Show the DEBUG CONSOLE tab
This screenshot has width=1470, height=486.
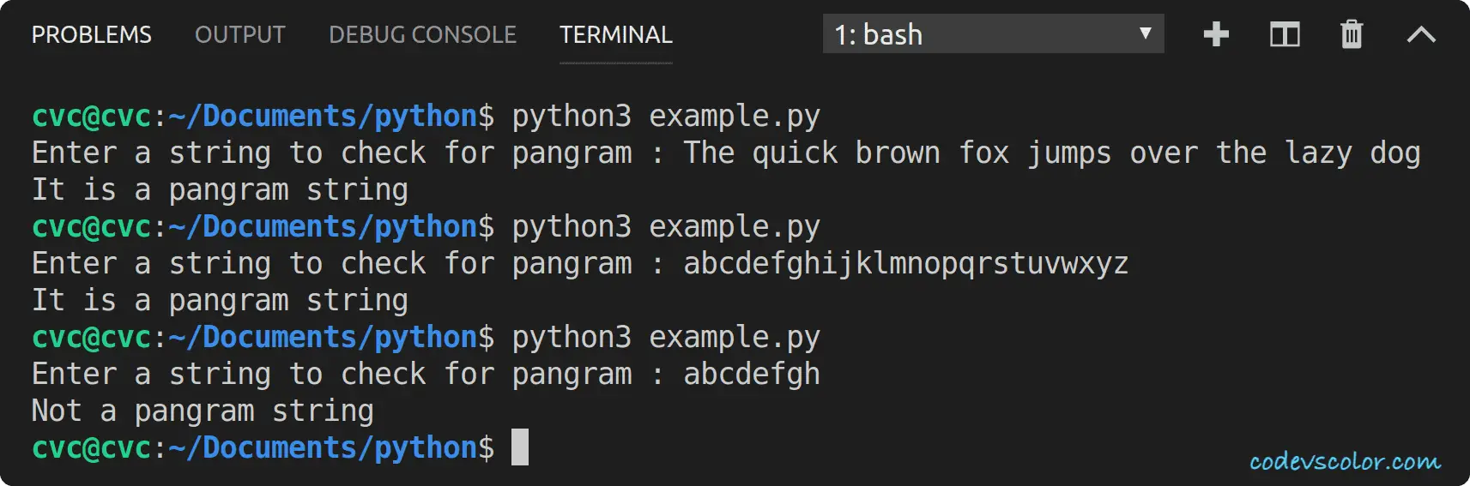[422, 34]
